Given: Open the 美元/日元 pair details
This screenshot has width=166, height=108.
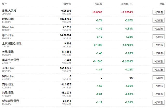Looking at the screenshot, I should (x=8, y=52).
